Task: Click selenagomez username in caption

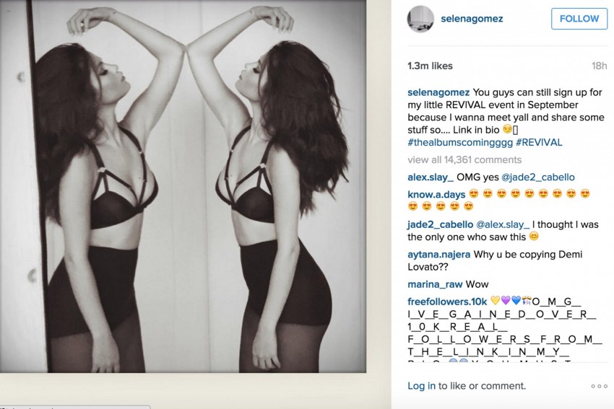Action: coord(438,92)
